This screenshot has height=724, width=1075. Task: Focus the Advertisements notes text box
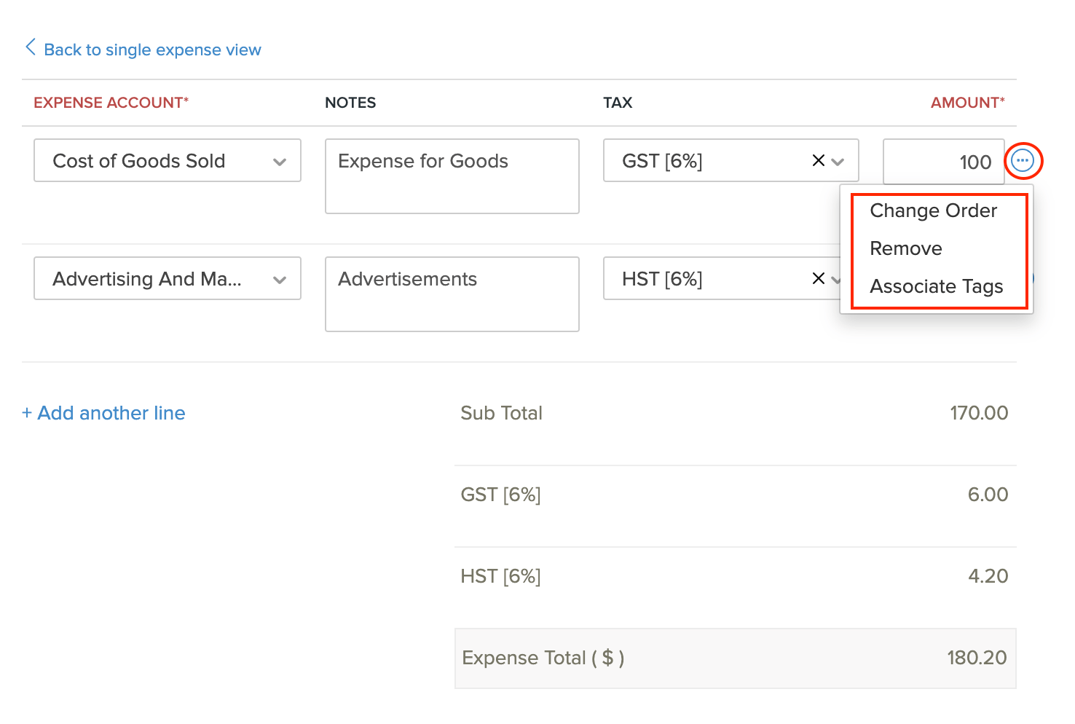pyautogui.click(x=452, y=294)
